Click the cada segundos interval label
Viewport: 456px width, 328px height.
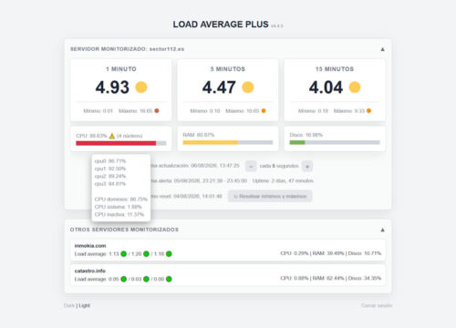coord(279,166)
